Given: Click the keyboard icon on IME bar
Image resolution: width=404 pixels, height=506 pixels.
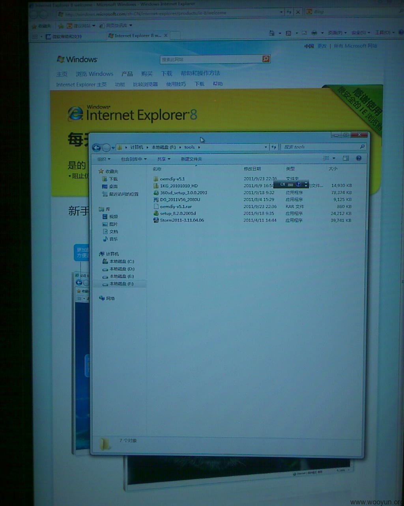Looking at the screenshot, I should pyautogui.click(x=290, y=185).
